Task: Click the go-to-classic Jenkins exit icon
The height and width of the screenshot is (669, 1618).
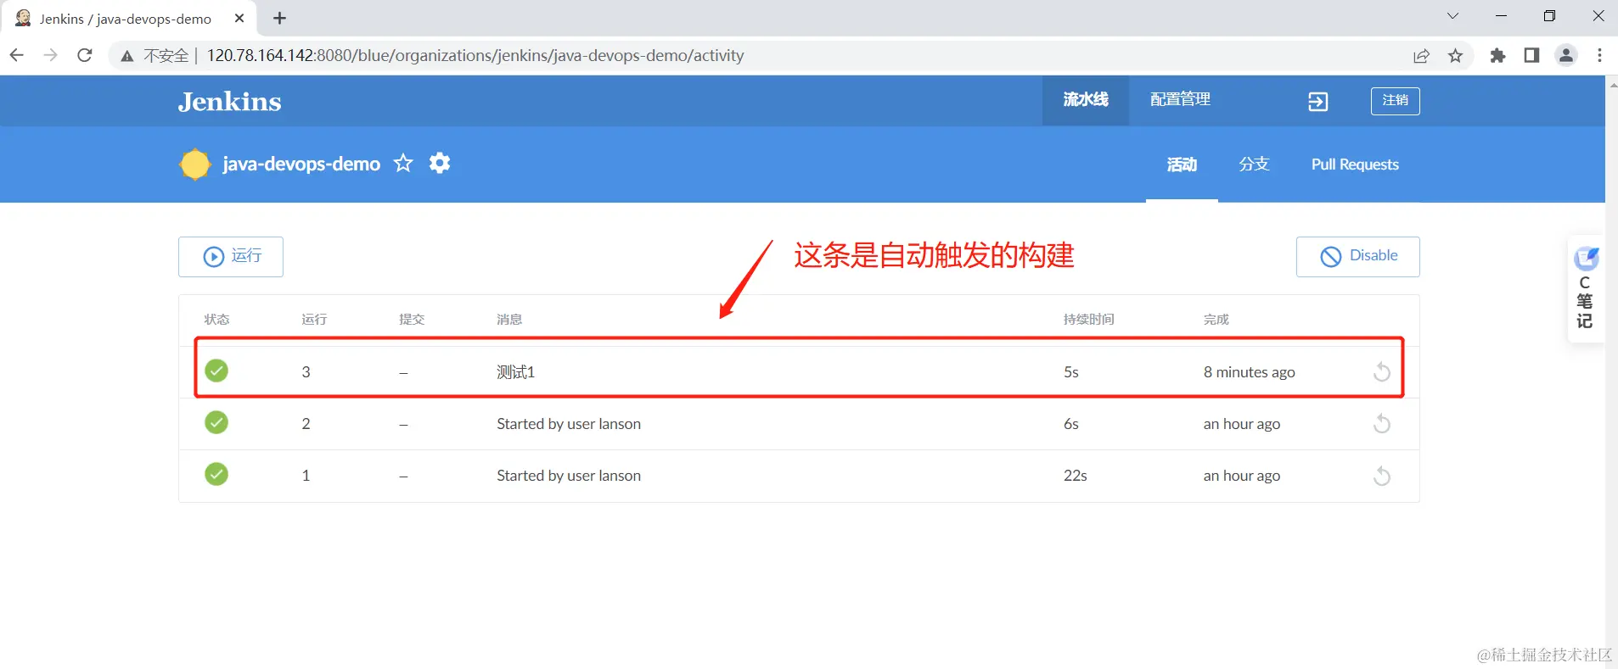Action: [1317, 102]
